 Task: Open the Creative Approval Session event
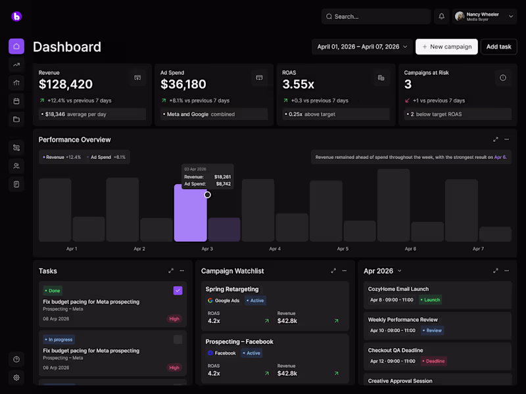click(x=438, y=380)
